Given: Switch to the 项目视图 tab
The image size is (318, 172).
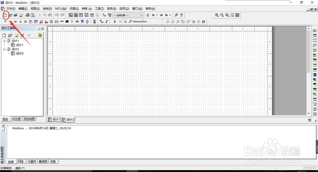Looking at the screenshot, I should coord(29,119).
